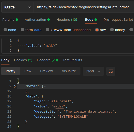The width and height of the screenshot is (134, 132).
Task: Open the Cookies (2) tab
Action: (23, 60)
